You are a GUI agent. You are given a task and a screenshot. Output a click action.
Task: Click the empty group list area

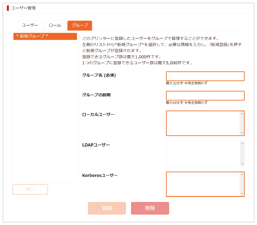click(45, 111)
